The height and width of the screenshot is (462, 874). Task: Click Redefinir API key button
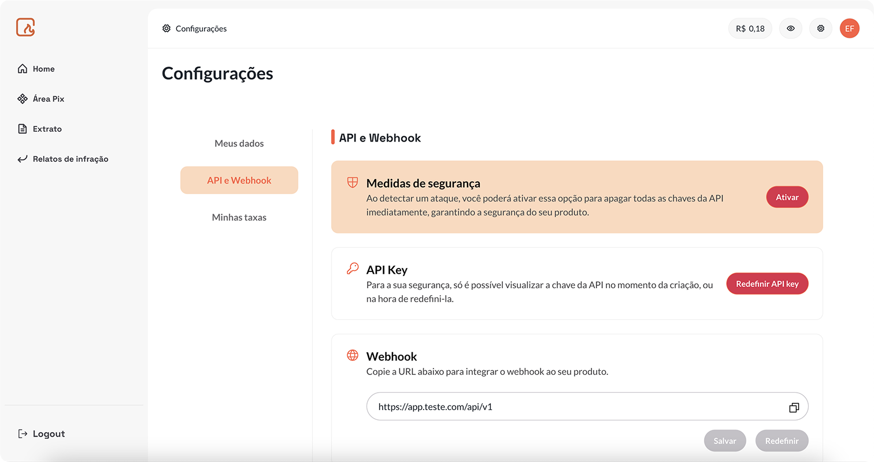click(x=767, y=284)
